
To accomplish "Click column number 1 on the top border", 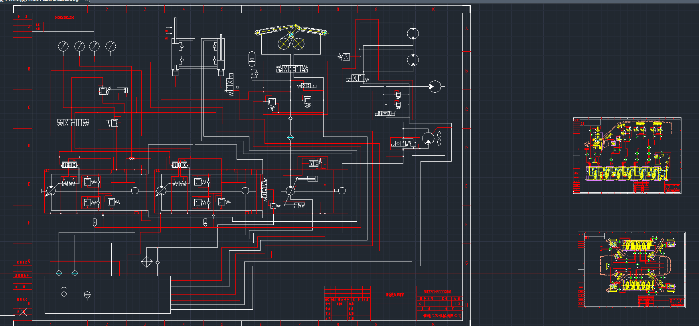I will click(51, 9).
